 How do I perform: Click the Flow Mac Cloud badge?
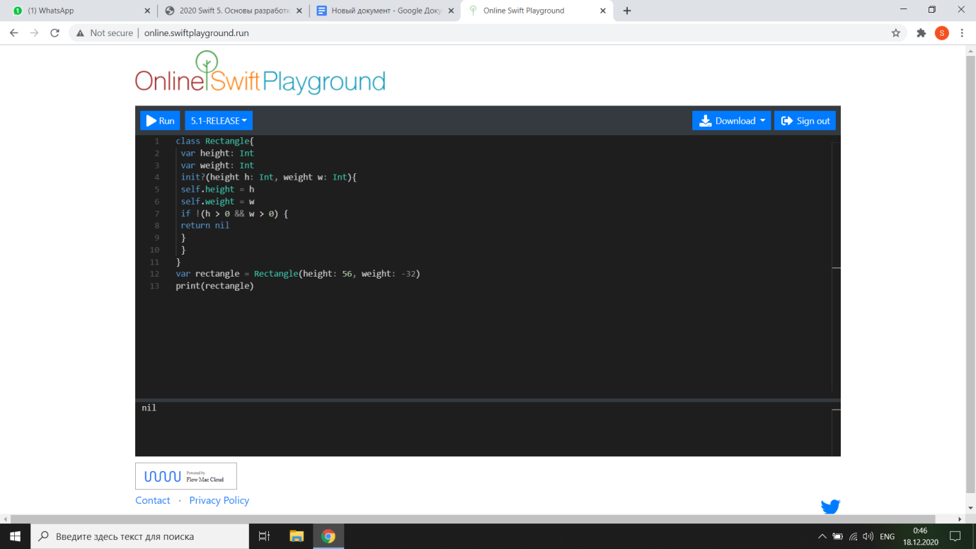186,476
